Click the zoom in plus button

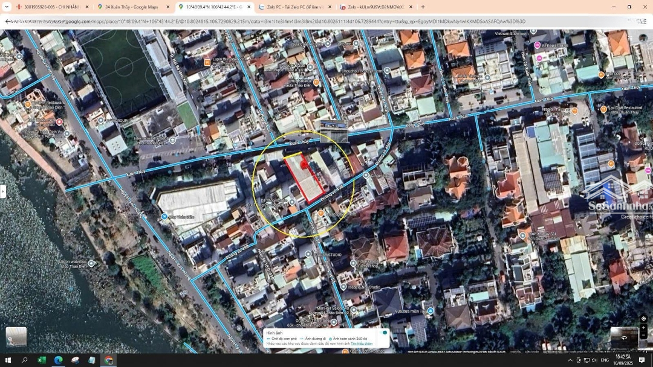pyautogui.click(x=643, y=328)
